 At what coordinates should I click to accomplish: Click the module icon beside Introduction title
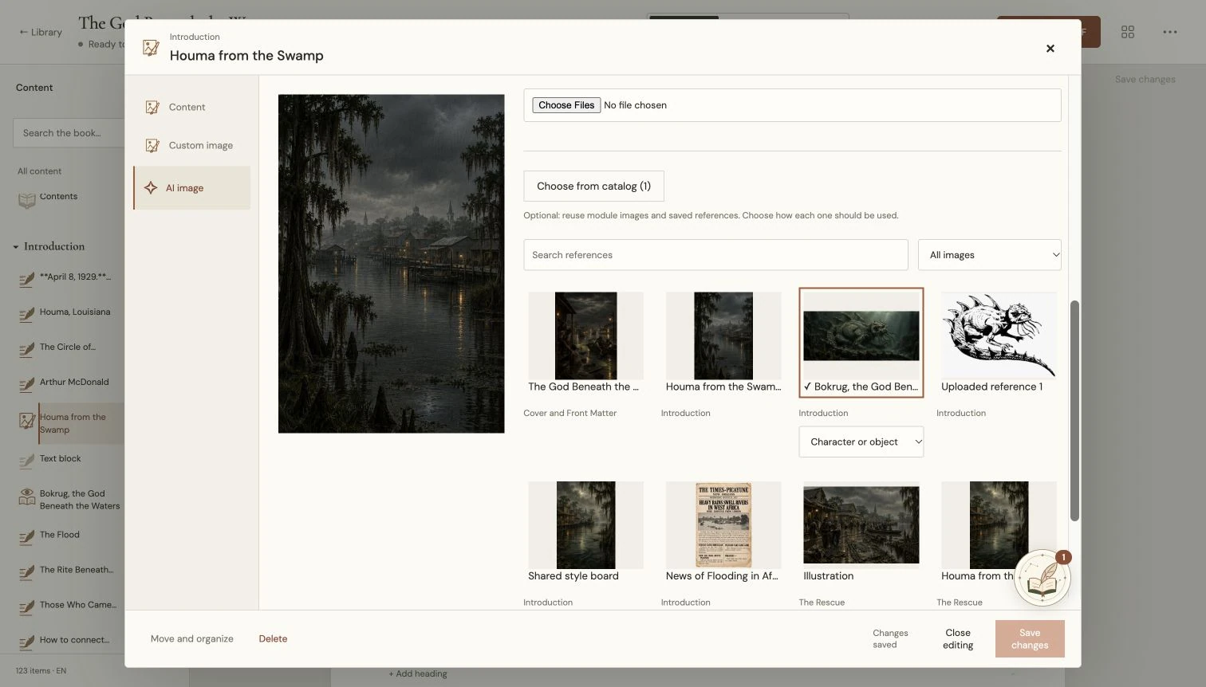point(151,48)
